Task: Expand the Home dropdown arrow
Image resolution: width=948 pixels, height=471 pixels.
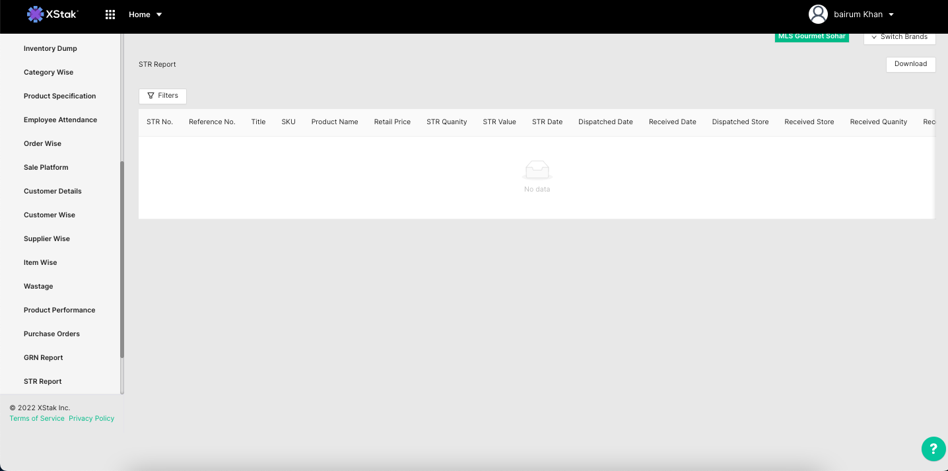Action: tap(159, 15)
